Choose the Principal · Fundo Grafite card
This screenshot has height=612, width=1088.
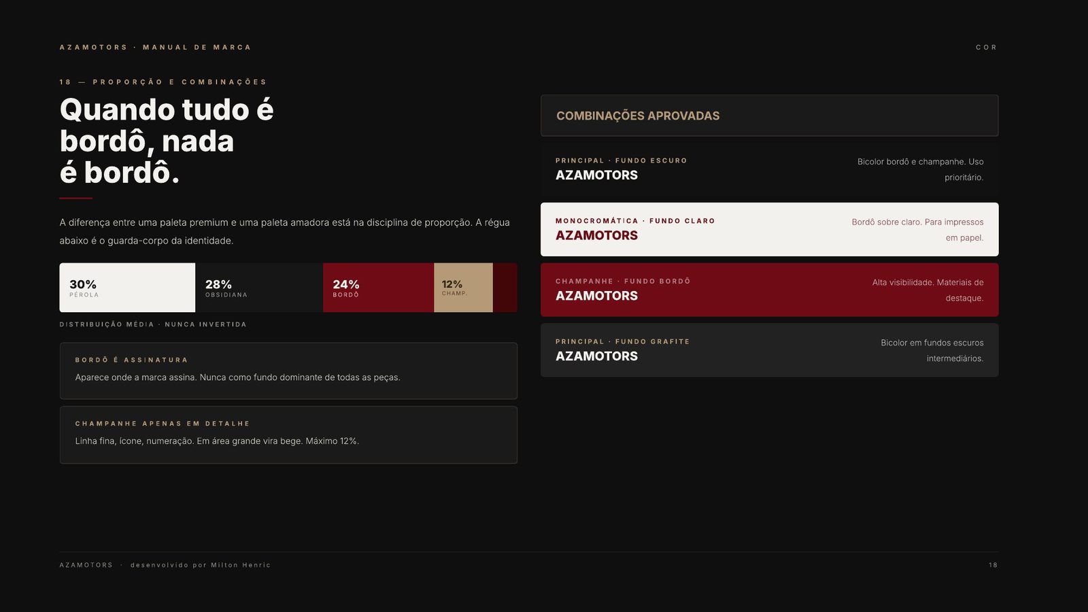[x=770, y=350]
